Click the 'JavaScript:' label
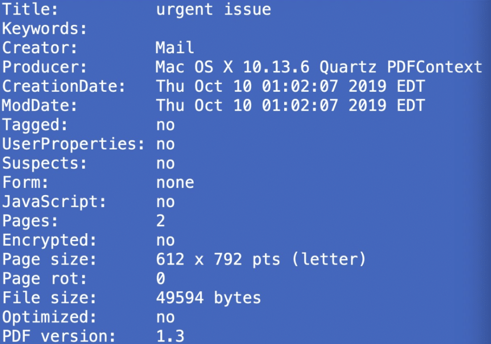491x344 pixels. [x=54, y=202]
